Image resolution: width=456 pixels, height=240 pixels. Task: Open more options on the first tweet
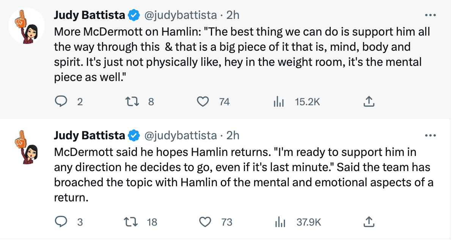click(430, 16)
